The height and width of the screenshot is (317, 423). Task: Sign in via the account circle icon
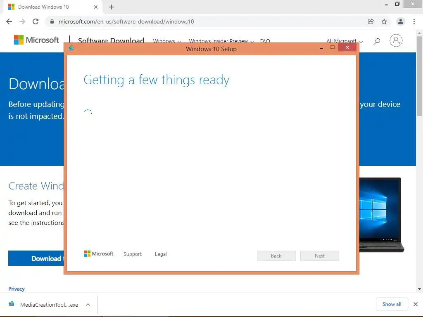click(396, 40)
